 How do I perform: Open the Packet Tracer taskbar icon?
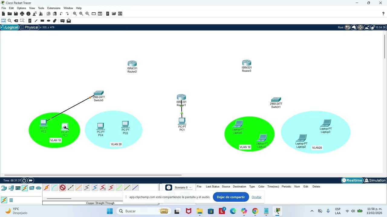(x=278, y=211)
